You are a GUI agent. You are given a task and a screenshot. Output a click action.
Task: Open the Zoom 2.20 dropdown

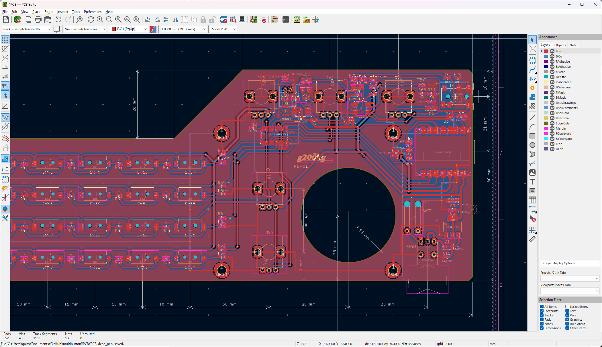(x=234, y=29)
